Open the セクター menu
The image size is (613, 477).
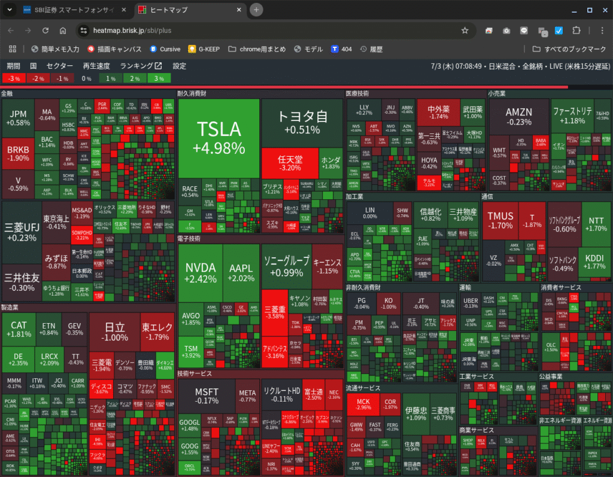tap(59, 66)
